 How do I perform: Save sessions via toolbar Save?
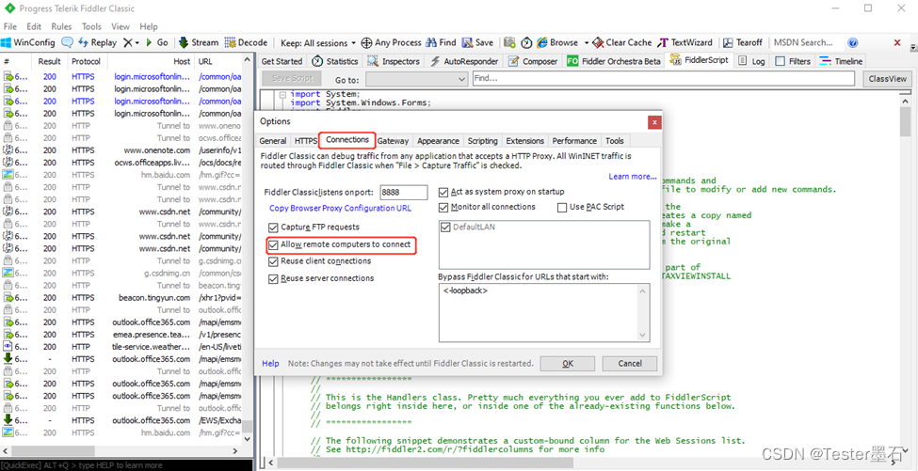tap(477, 42)
